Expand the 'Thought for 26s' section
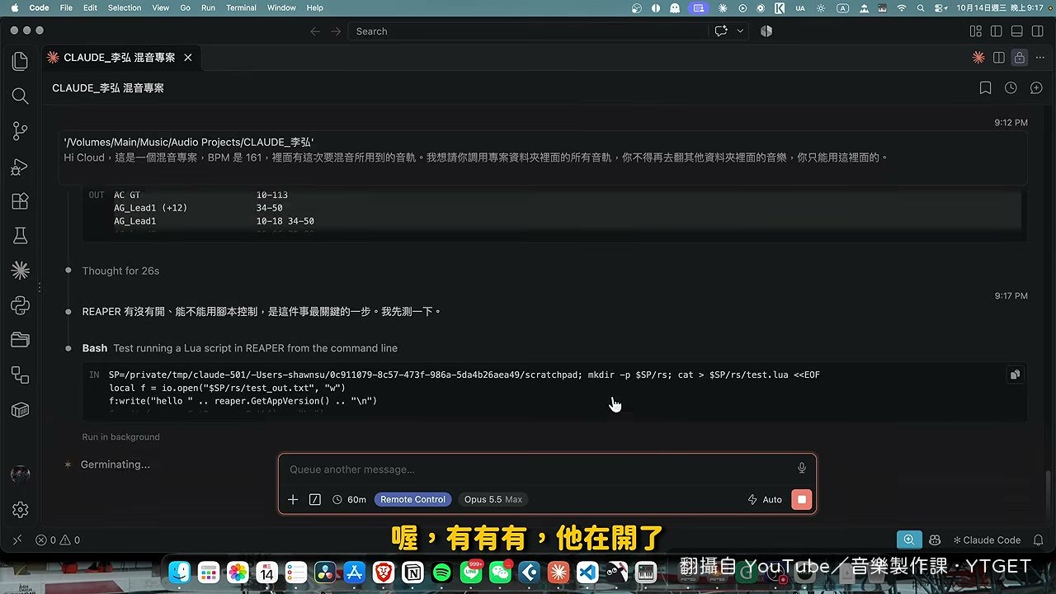The height and width of the screenshot is (594, 1056). (x=120, y=271)
